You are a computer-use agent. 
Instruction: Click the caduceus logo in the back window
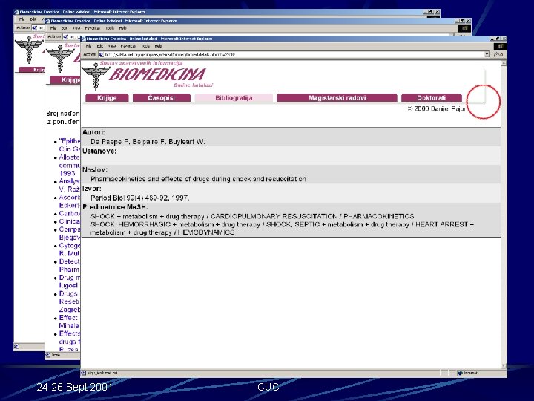tap(29, 50)
